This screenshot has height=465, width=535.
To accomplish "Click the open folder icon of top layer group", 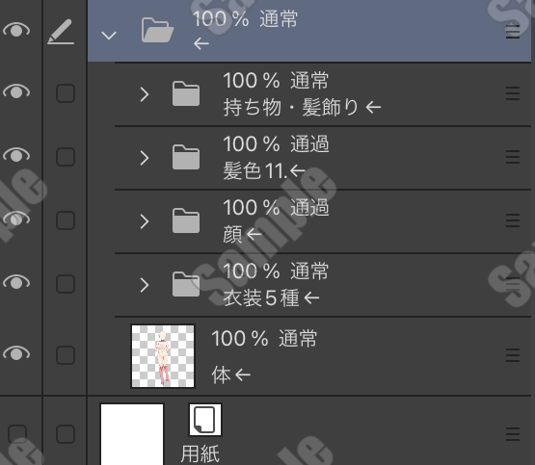I will coord(157,31).
